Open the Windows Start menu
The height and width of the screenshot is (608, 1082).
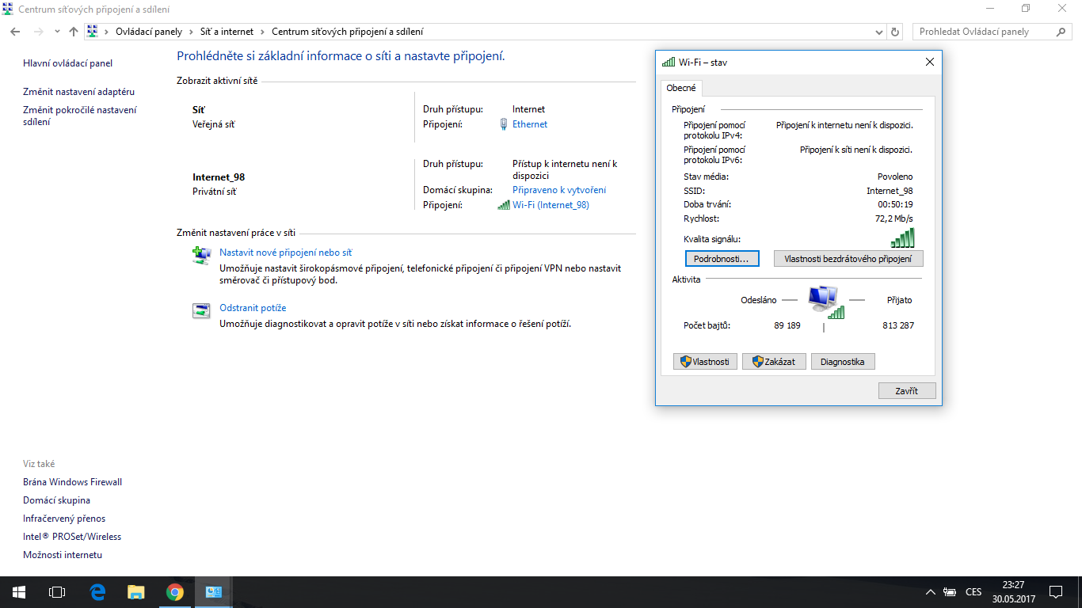[19, 592]
